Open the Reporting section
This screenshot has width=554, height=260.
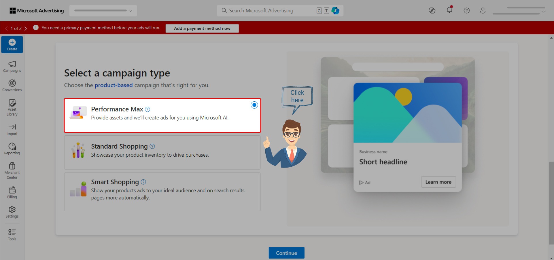tap(12, 148)
